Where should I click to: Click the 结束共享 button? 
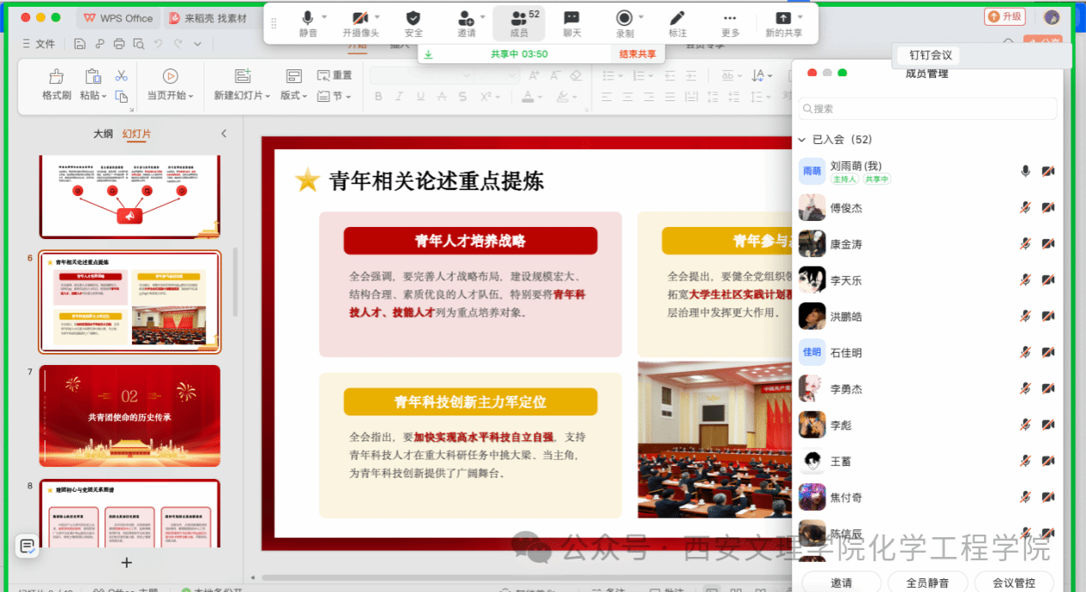tap(637, 54)
